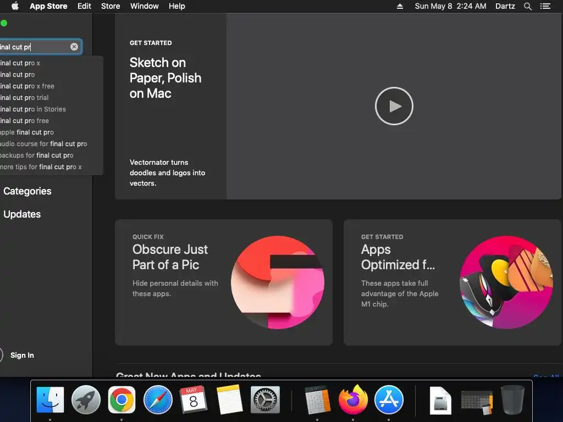Click the M1 apps collage artwork
Image resolution: width=563 pixels, height=422 pixels.
click(506, 282)
